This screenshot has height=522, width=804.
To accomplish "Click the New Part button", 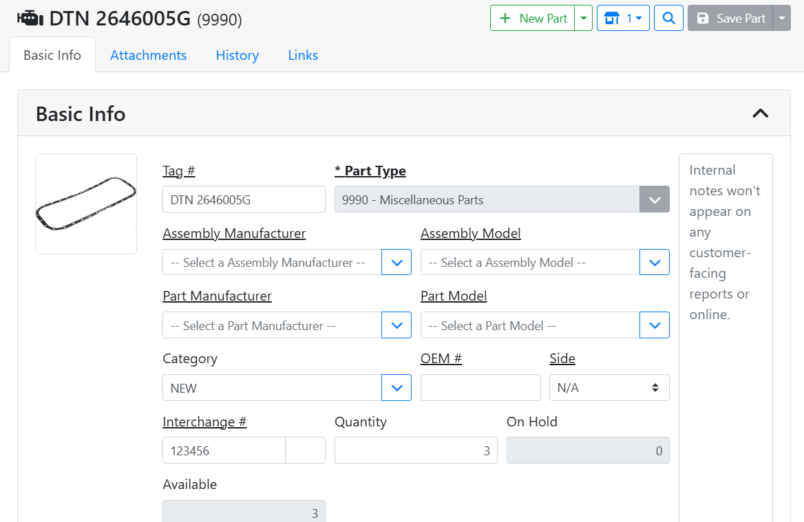I will (532, 19).
